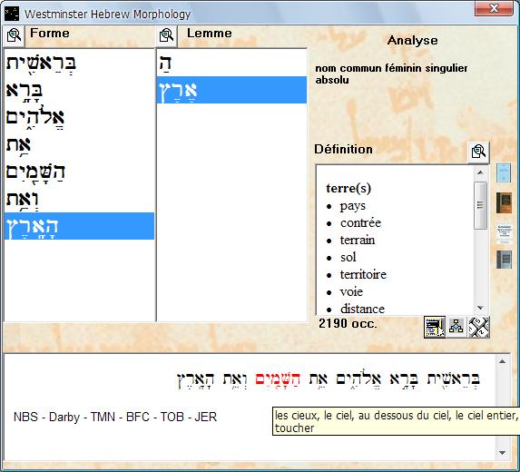Screen dimensions: 520x472
Task: Click the word וְאֵת in the verse line
Action: click(235, 379)
